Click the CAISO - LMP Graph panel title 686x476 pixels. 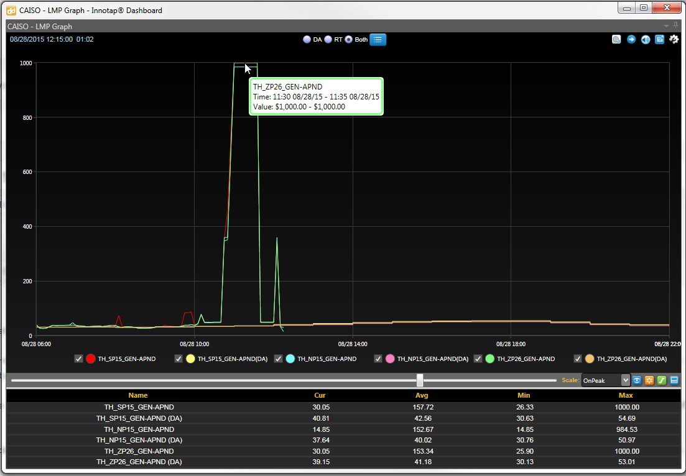coord(40,27)
